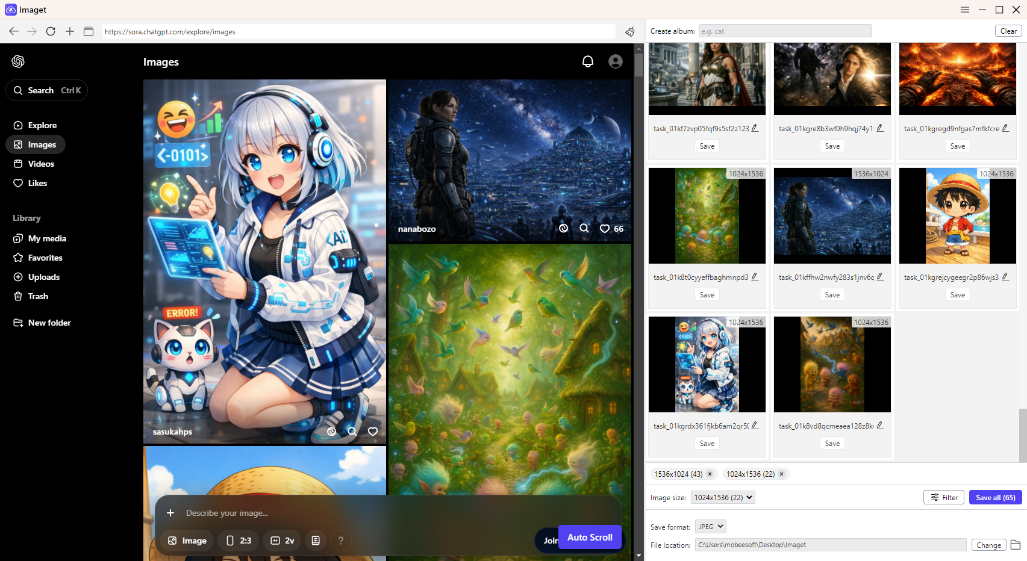Screen dimensions: 1027x561
Task: Open the Trash section
Action: tap(38, 296)
